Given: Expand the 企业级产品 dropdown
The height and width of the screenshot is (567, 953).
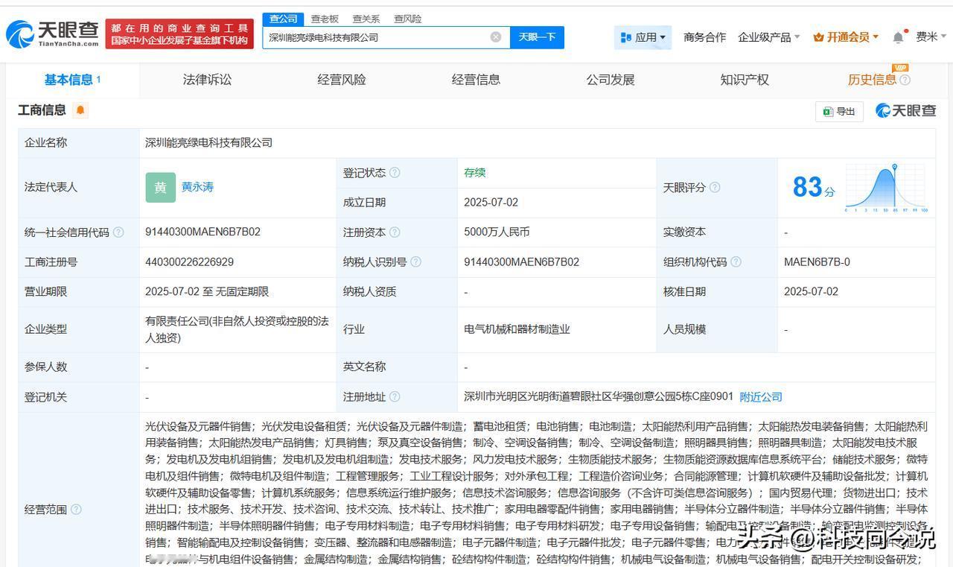Looking at the screenshot, I should point(769,37).
